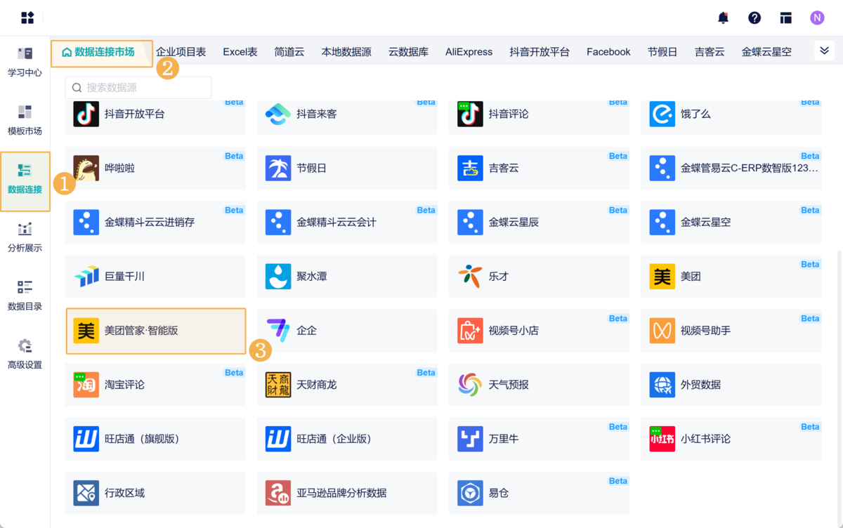The height and width of the screenshot is (528, 843).
Task: Switch to the Excel表 tab
Action: (x=240, y=52)
